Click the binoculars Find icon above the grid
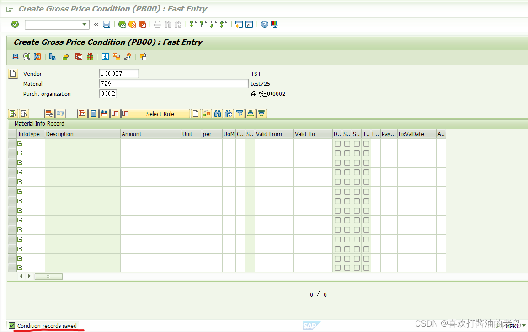The height and width of the screenshot is (332, 528). pyautogui.click(x=217, y=113)
